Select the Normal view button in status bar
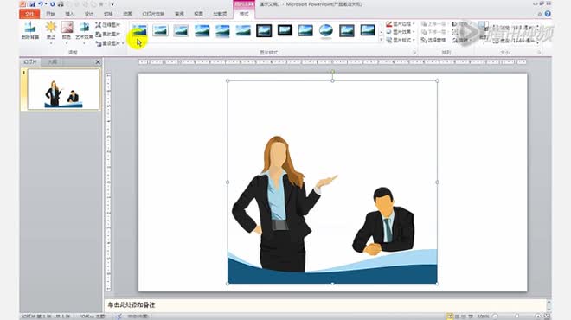Viewport: 571px width, 320px height. pyautogui.click(x=450, y=317)
